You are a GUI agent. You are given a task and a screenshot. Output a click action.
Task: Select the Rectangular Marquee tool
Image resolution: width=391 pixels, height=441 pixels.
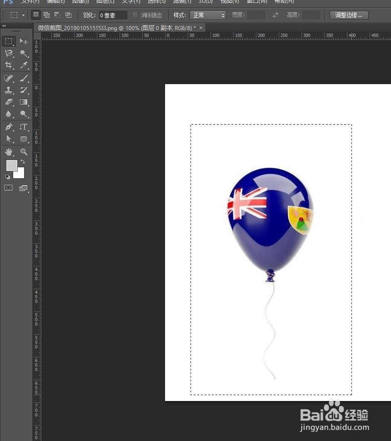click(x=9, y=41)
